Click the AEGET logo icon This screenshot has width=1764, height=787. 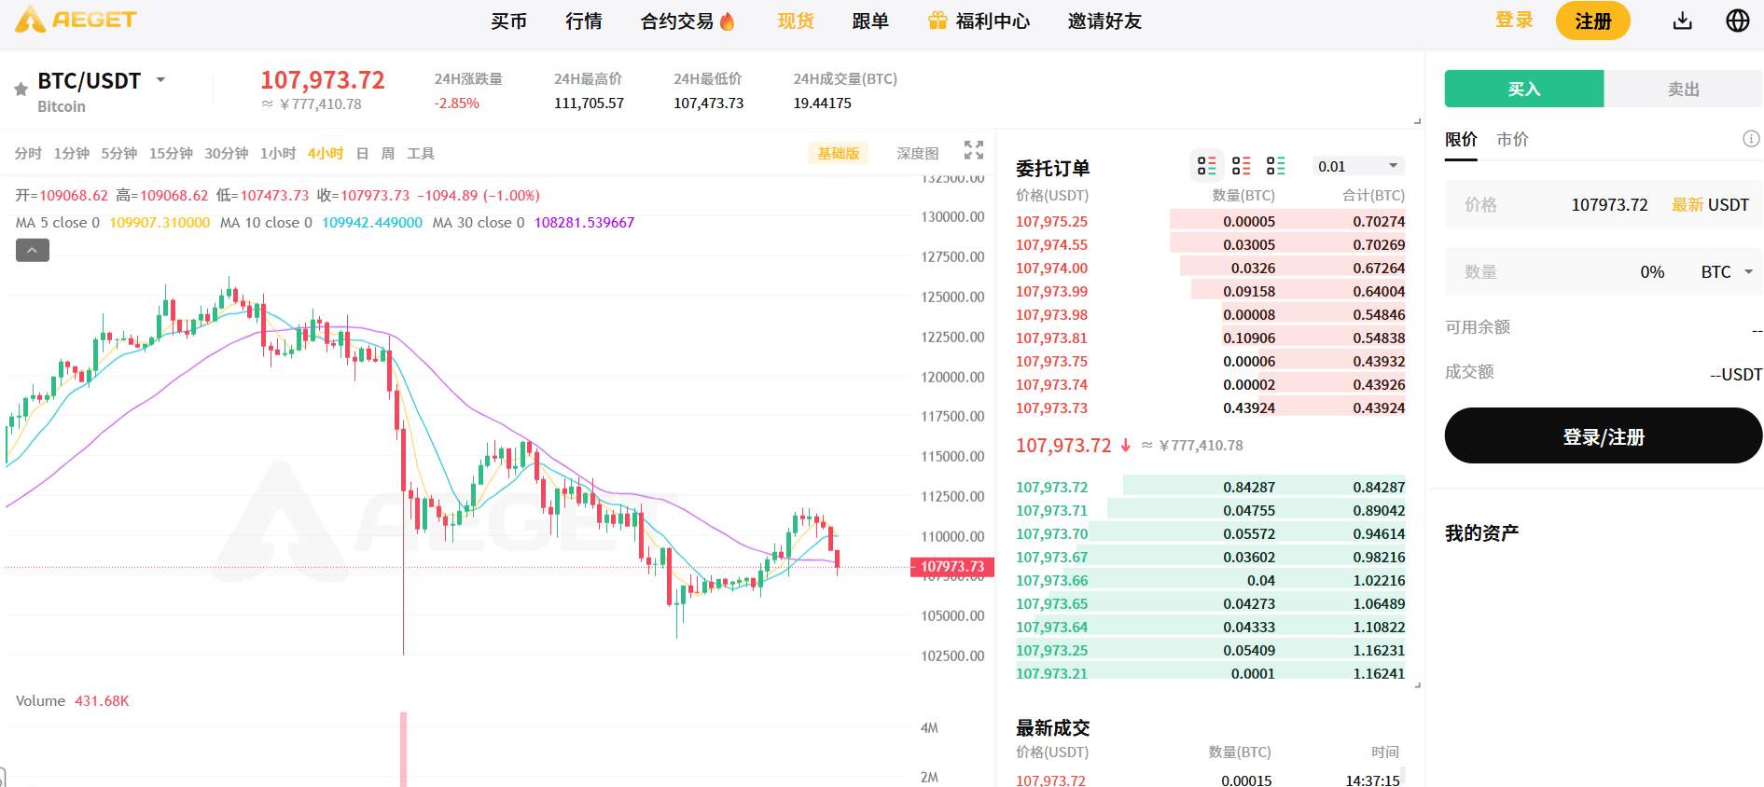pyautogui.click(x=31, y=20)
